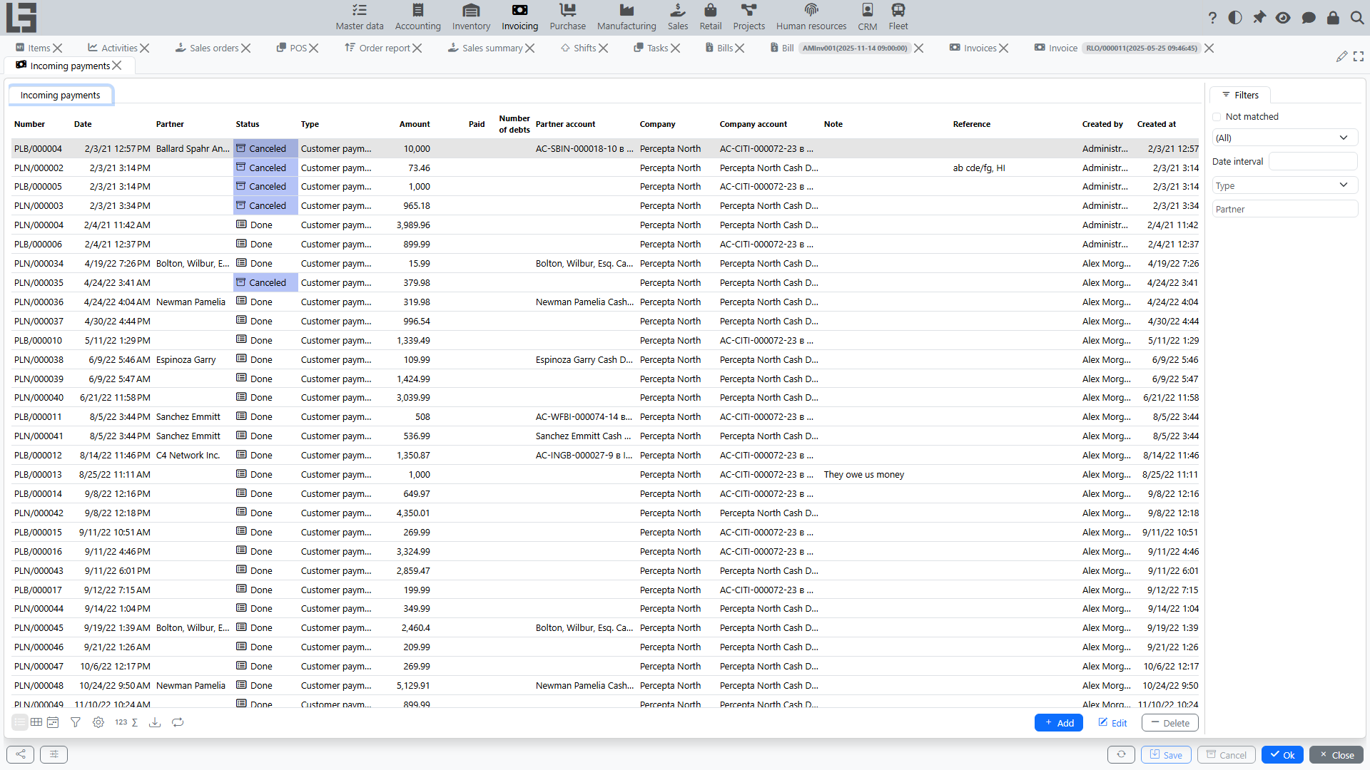Click the share button at bottom left
This screenshot has width=1370, height=770.
pyautogui.click(x=20, y=754)
